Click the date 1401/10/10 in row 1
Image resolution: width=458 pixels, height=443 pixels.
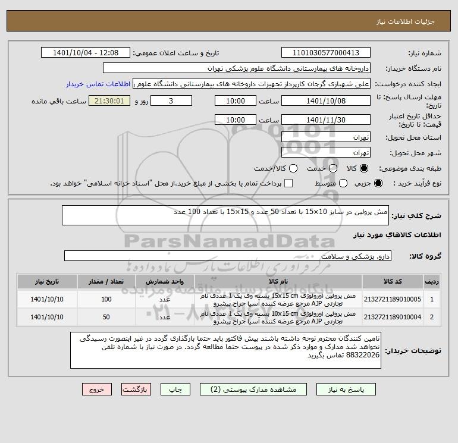[x=47, y=299]
